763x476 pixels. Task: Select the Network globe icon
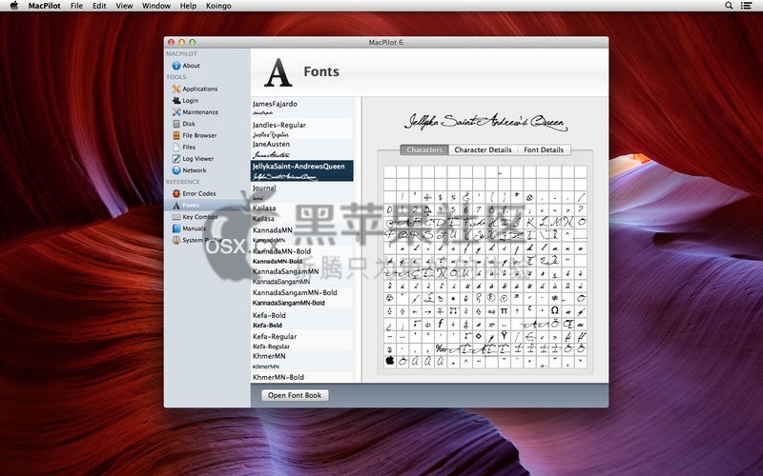click(x=176, y=170)
